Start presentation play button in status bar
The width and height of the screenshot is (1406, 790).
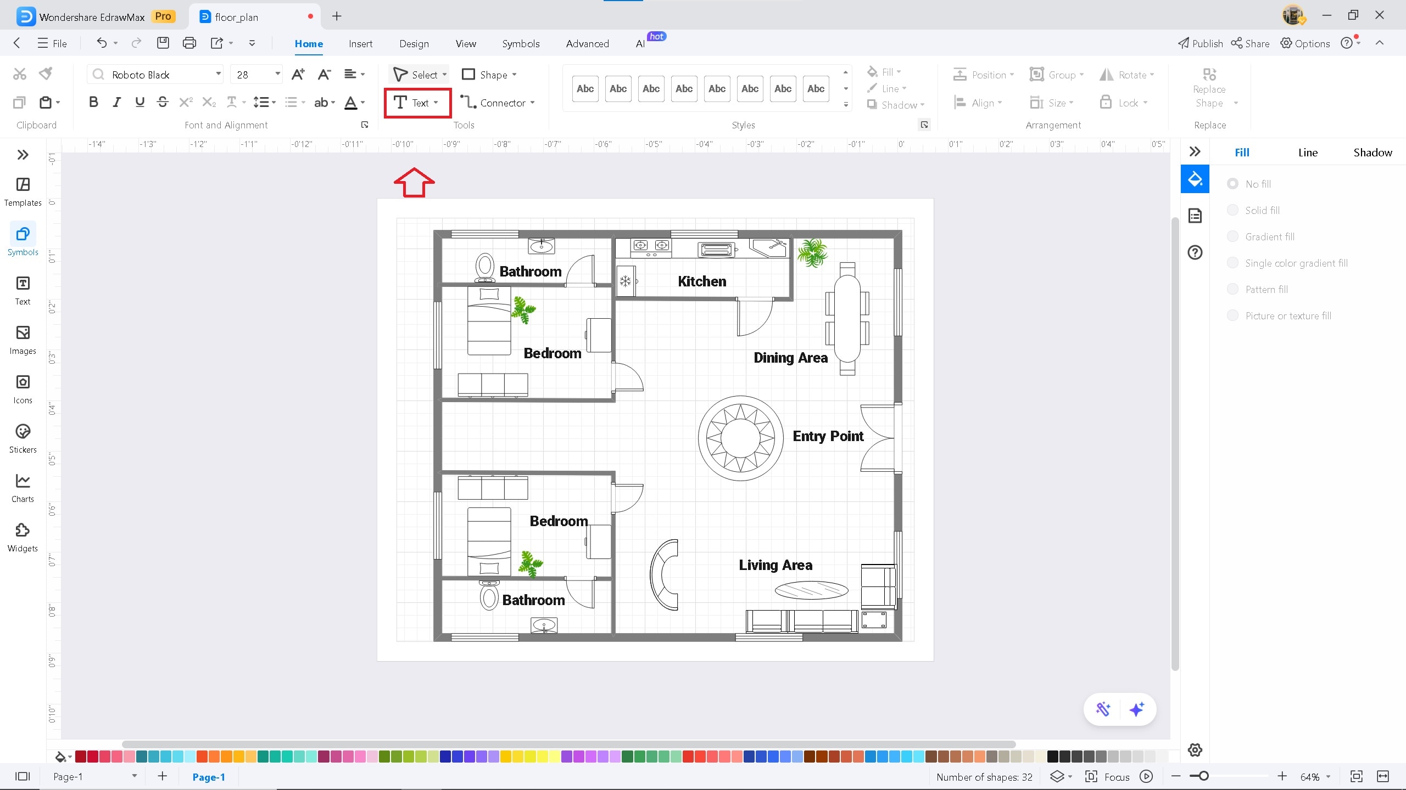pyautogui.click(x=1146, y=776)
